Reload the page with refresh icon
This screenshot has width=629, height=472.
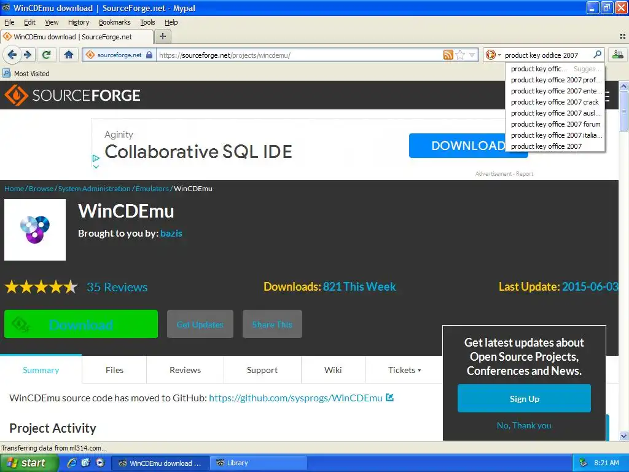point(47,55)
